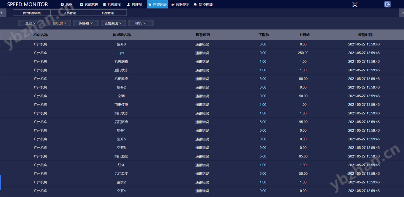Click the 数据显示 monitor icon

click(x=172, y=5)
